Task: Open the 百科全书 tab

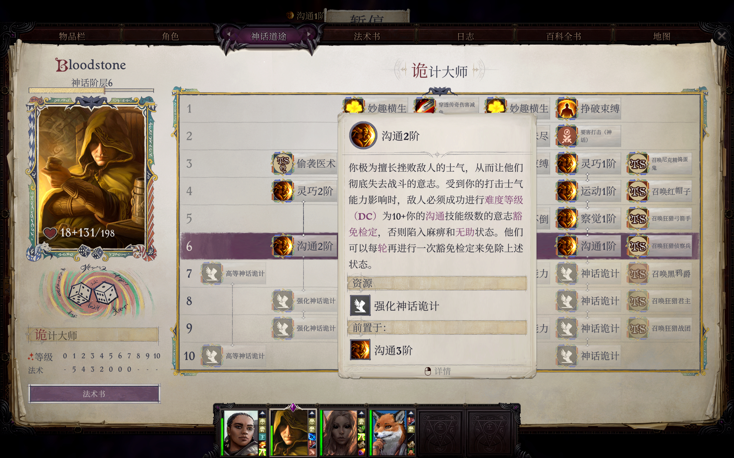Action: [x=563, y=36]
